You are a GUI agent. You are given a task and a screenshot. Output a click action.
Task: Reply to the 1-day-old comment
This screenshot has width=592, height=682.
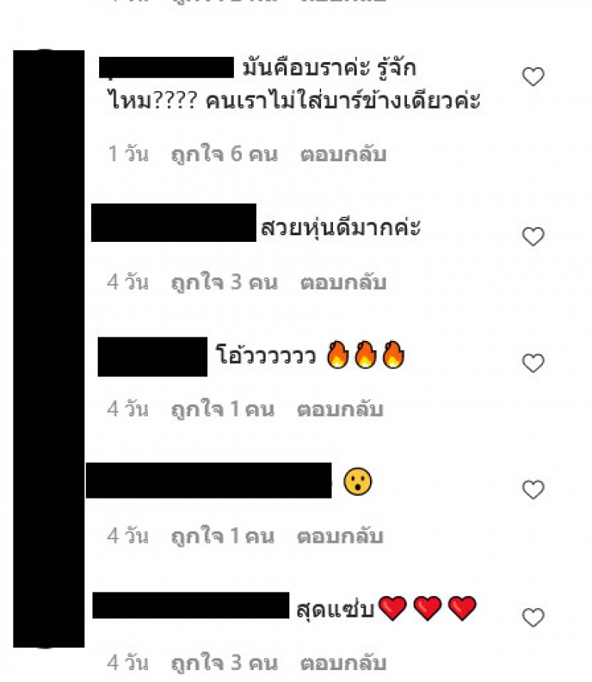343,155
